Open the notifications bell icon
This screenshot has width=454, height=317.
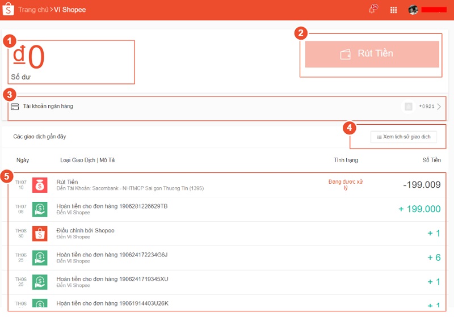pos(372,10)
